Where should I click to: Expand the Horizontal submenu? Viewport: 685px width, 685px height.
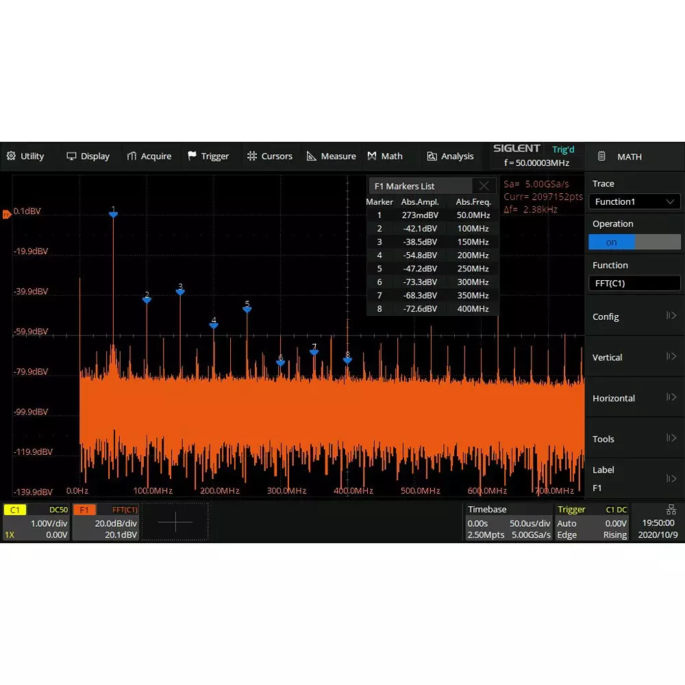point(634,398)
